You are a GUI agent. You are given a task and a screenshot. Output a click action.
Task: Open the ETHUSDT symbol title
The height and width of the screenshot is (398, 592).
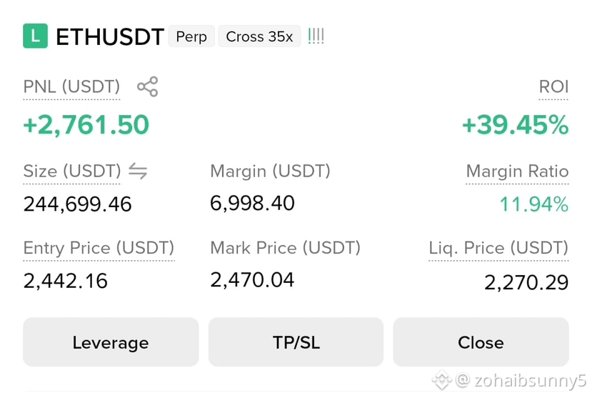click(x=110, y=36)
